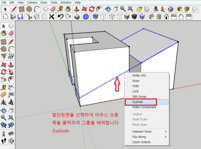Open the Help menu

tap(78, 2)
